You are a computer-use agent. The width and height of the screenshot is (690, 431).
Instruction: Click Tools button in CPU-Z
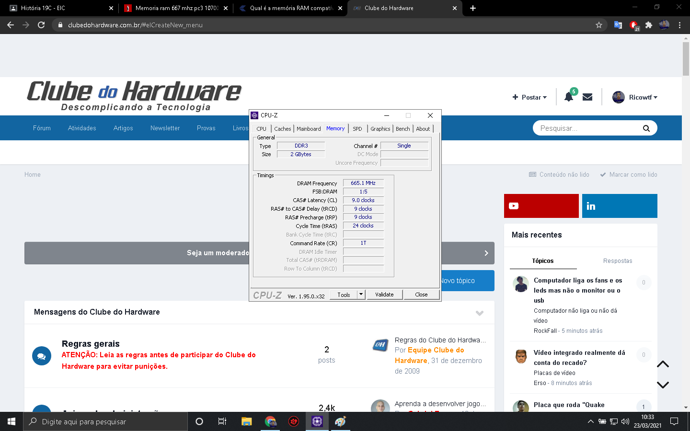click(344, 295)
